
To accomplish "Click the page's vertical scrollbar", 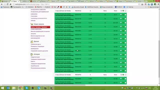I will click(159, 59).
